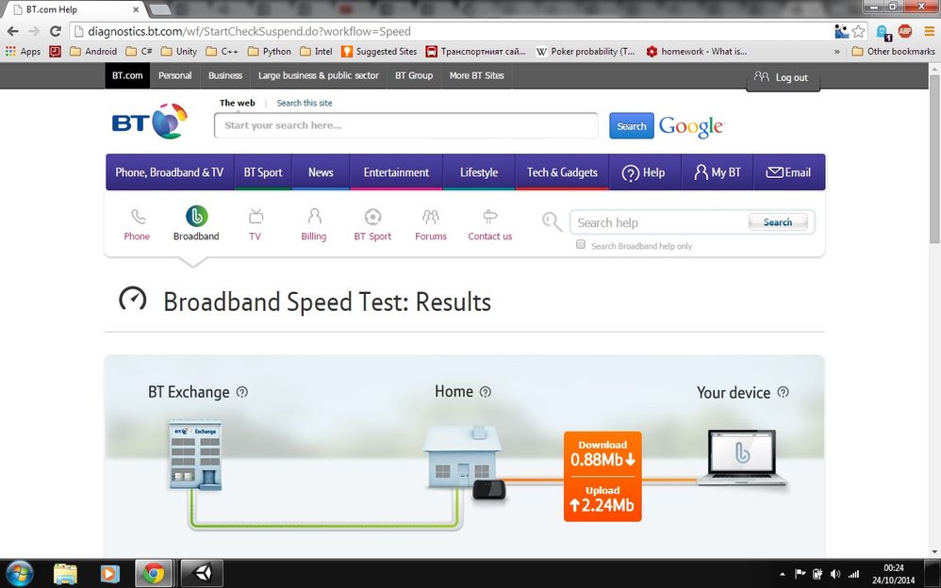This screenshot has height=588, width=941.
Task: Switch to Unity from the taskbar
Action: [202, 574]
